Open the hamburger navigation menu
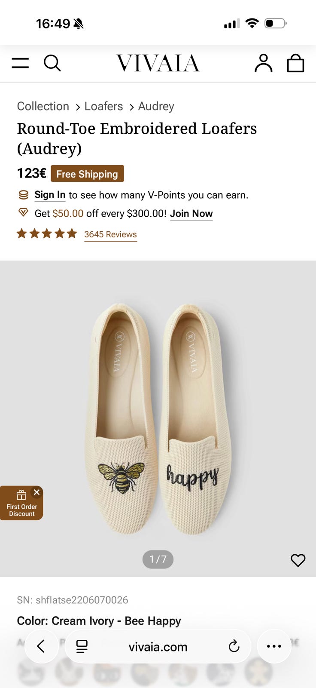Viewport: 316px width, 688px height. (x=20, y=63)
